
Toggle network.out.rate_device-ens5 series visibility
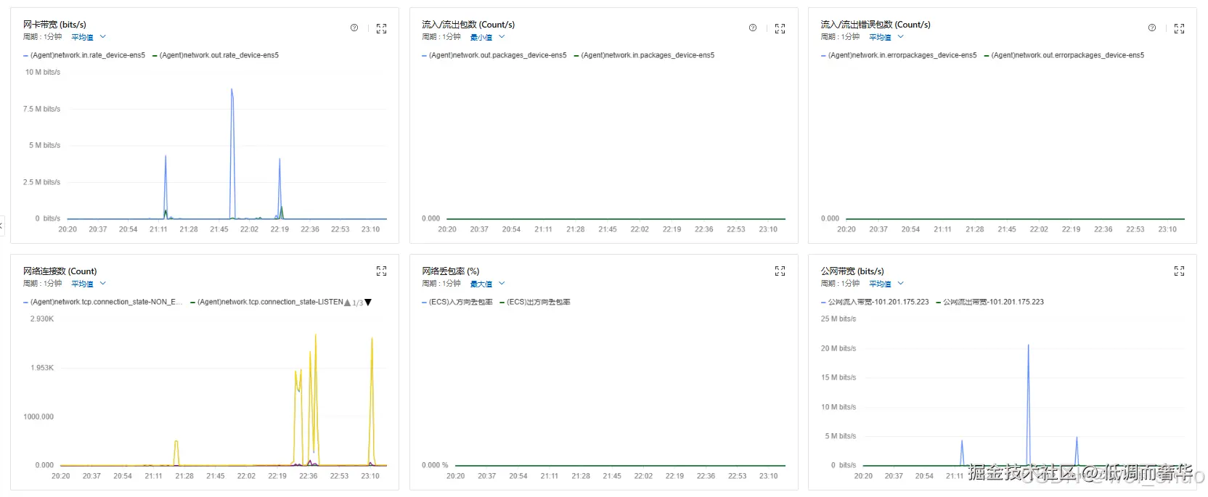[216, 55]
